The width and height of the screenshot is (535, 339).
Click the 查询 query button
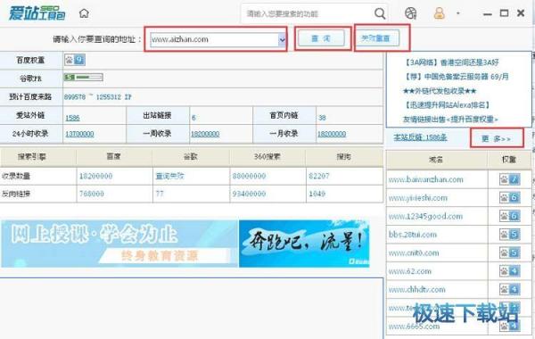coord(321,38)
